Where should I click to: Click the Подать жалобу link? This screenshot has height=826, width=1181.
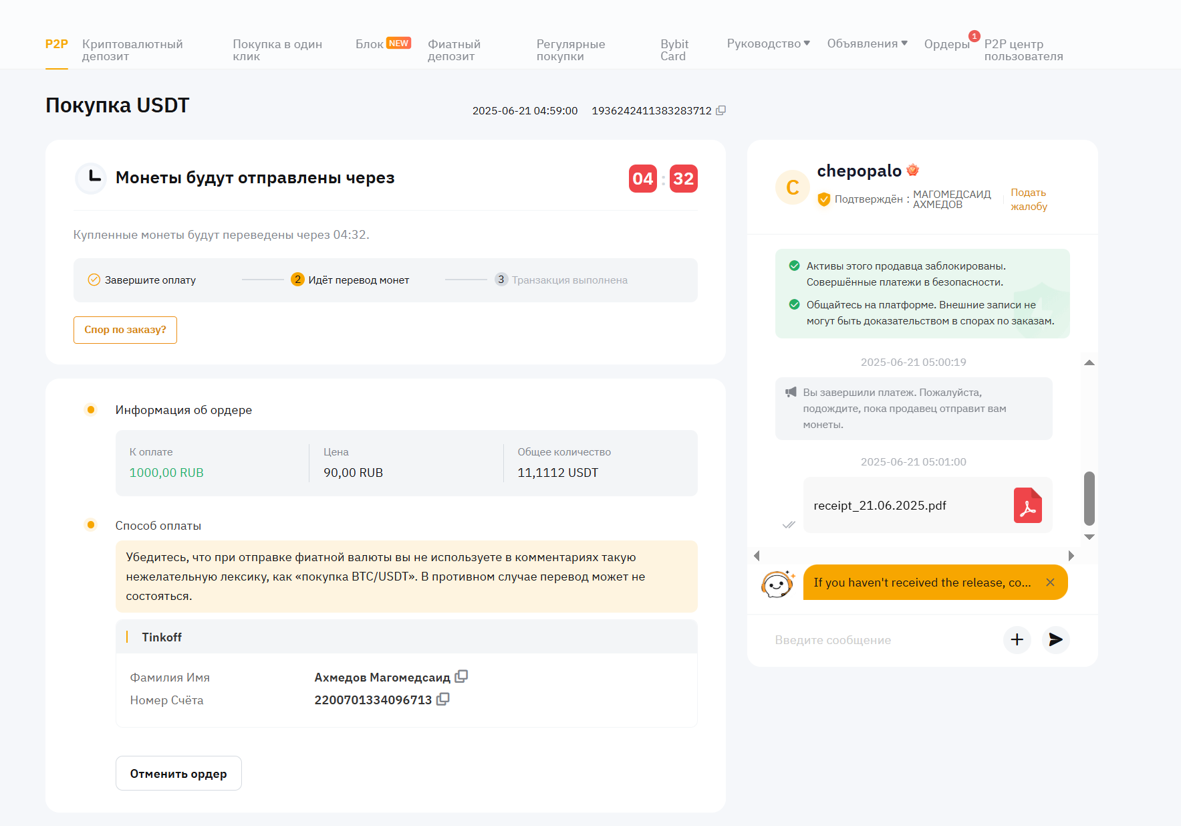pyautogui.click(x=1029, y=199)
